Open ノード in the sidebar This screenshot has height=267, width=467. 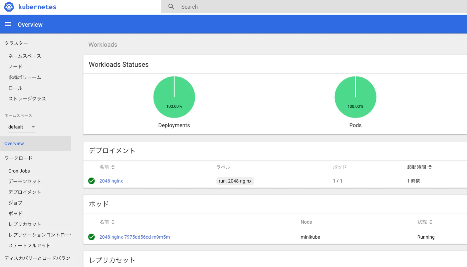pyautogui.click(x=15, y=66)
